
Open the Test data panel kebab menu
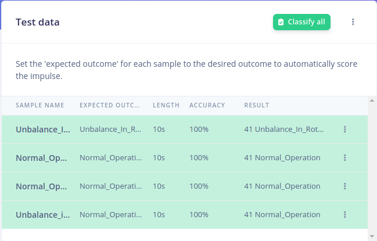353,22
